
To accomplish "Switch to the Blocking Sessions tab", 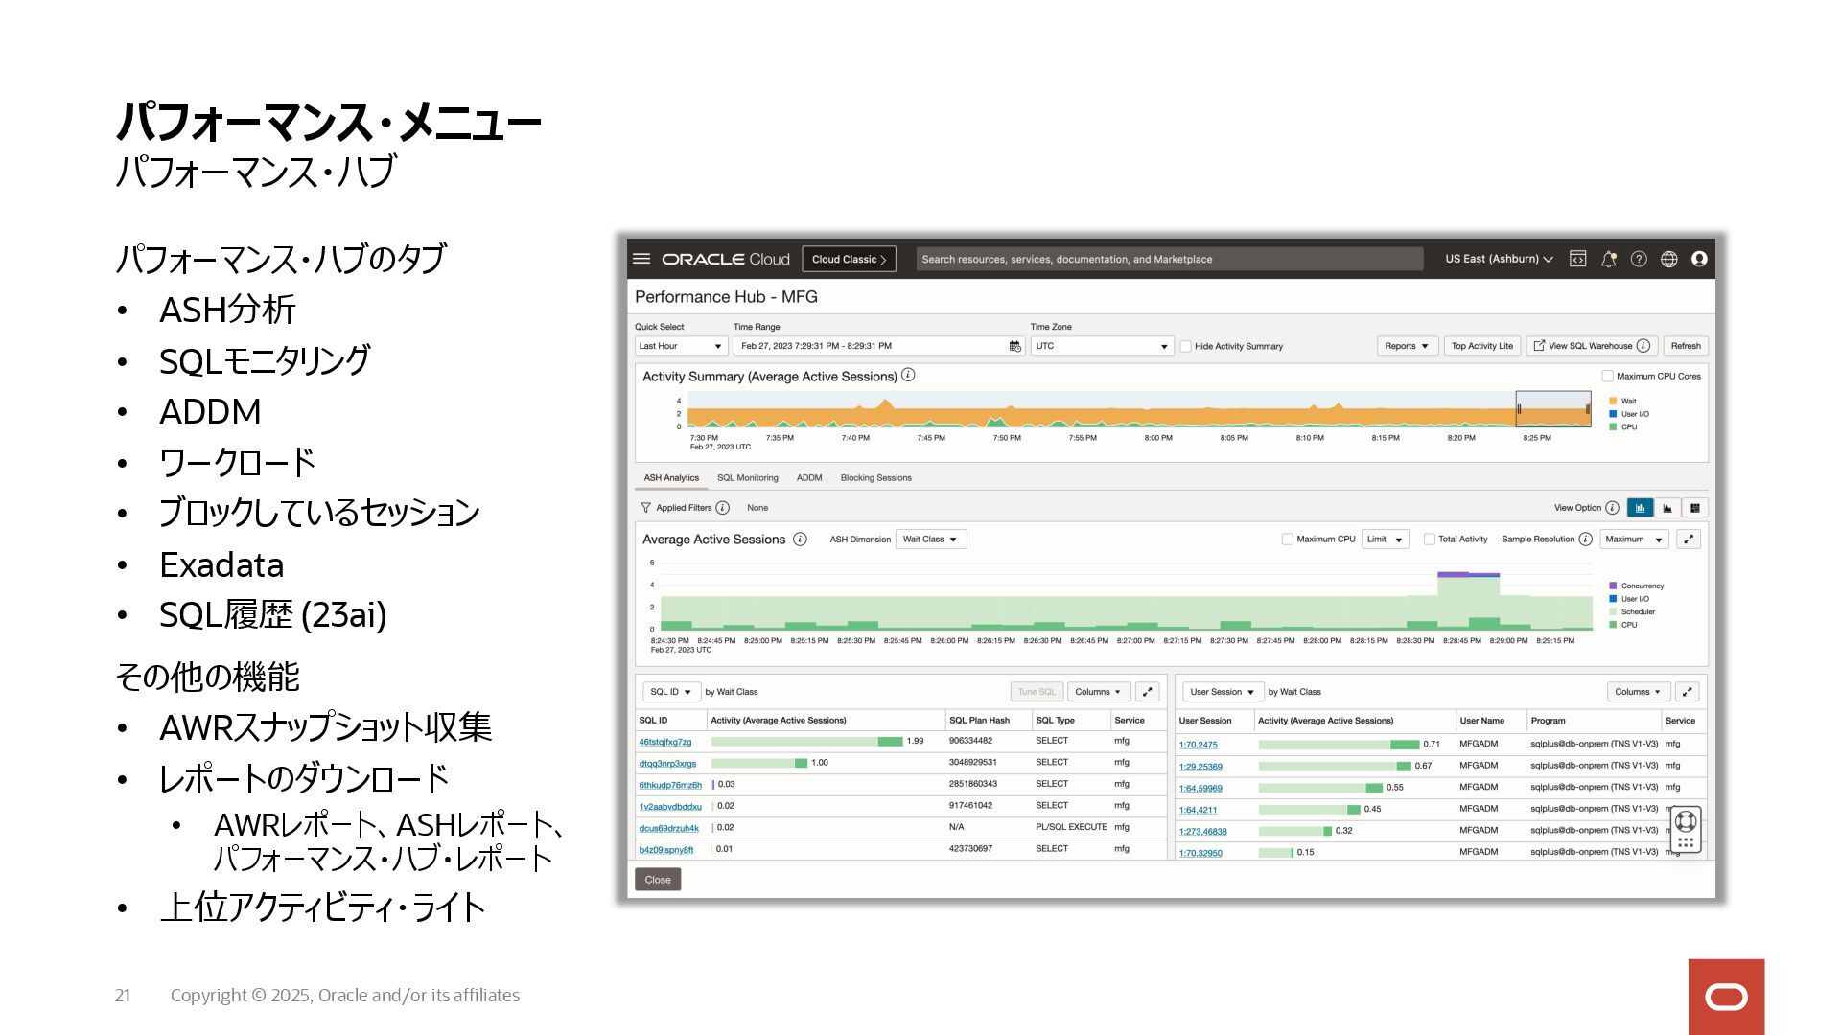I will pyautogui.click(x=876, y=478).
